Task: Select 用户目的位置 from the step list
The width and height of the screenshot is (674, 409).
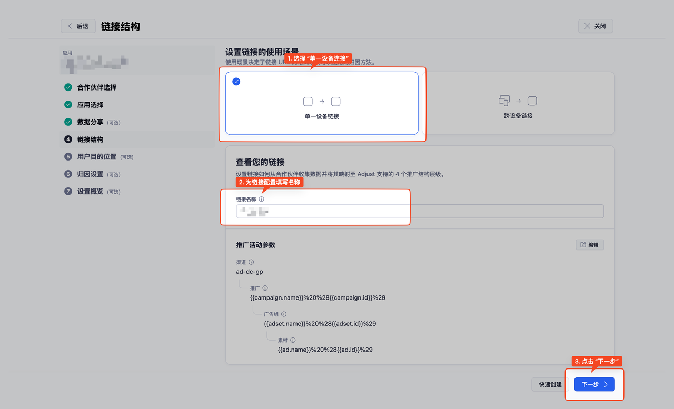Action: (96, 156)
